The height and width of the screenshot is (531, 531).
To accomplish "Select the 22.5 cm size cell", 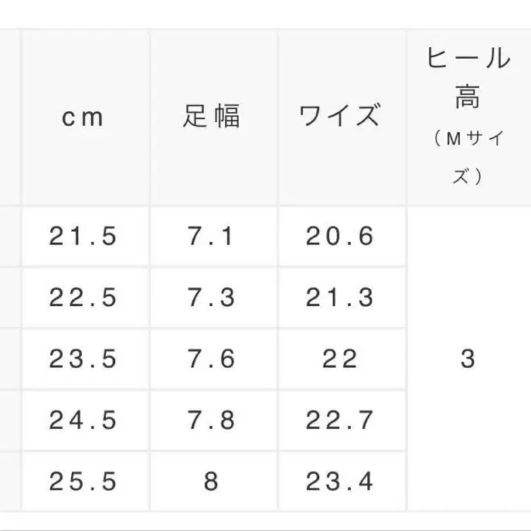I will click(x=83, y=298).
